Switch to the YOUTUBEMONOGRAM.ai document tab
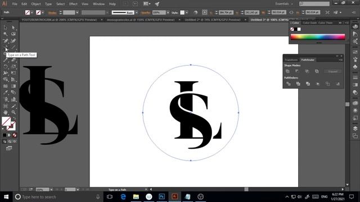Screen dimensions: 360x202 pos(59,20)
